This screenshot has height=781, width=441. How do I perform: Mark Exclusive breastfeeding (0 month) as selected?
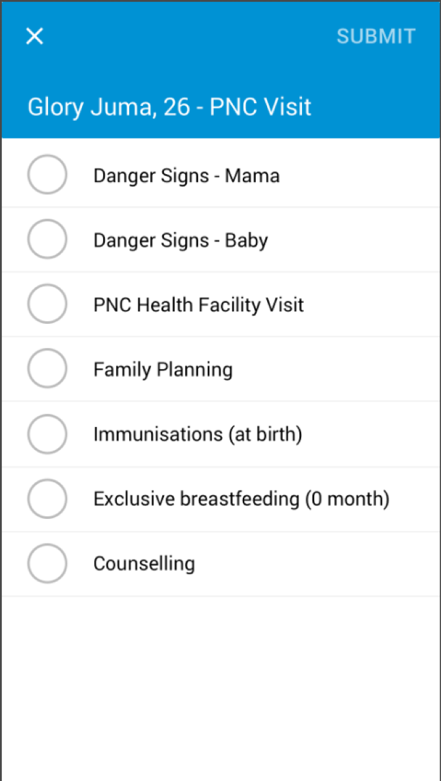click(x=47, y=498)
